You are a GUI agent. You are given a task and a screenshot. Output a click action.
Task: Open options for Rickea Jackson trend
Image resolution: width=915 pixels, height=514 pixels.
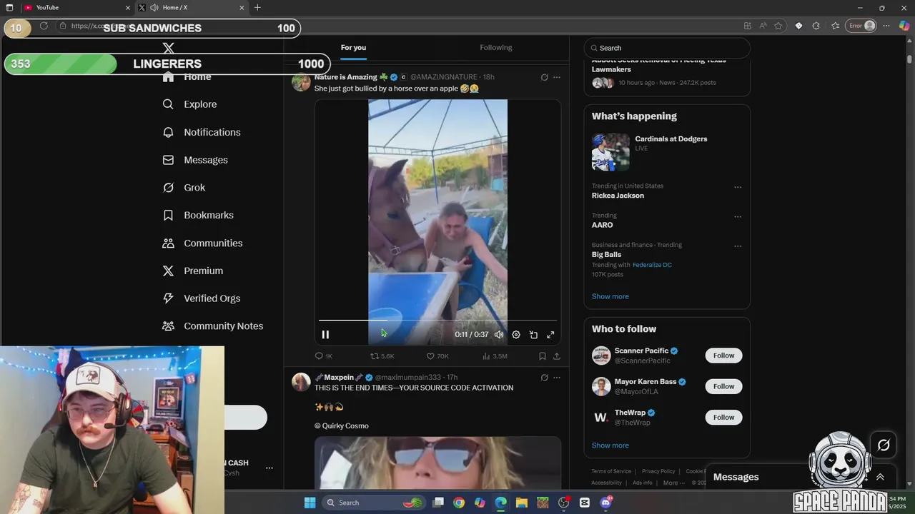tap(738, 188)
